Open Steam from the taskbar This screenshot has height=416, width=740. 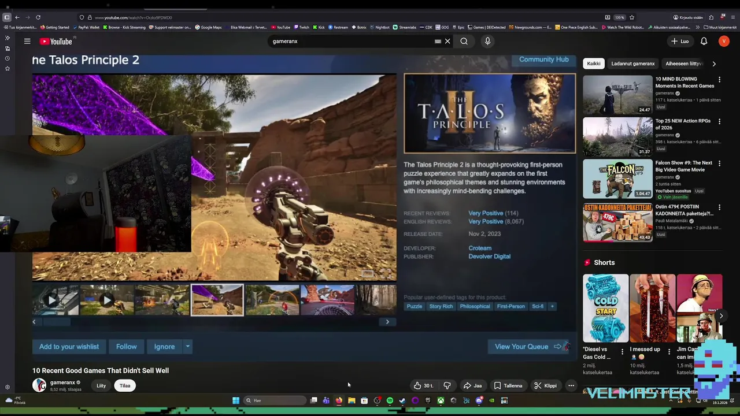coord(402,400)
